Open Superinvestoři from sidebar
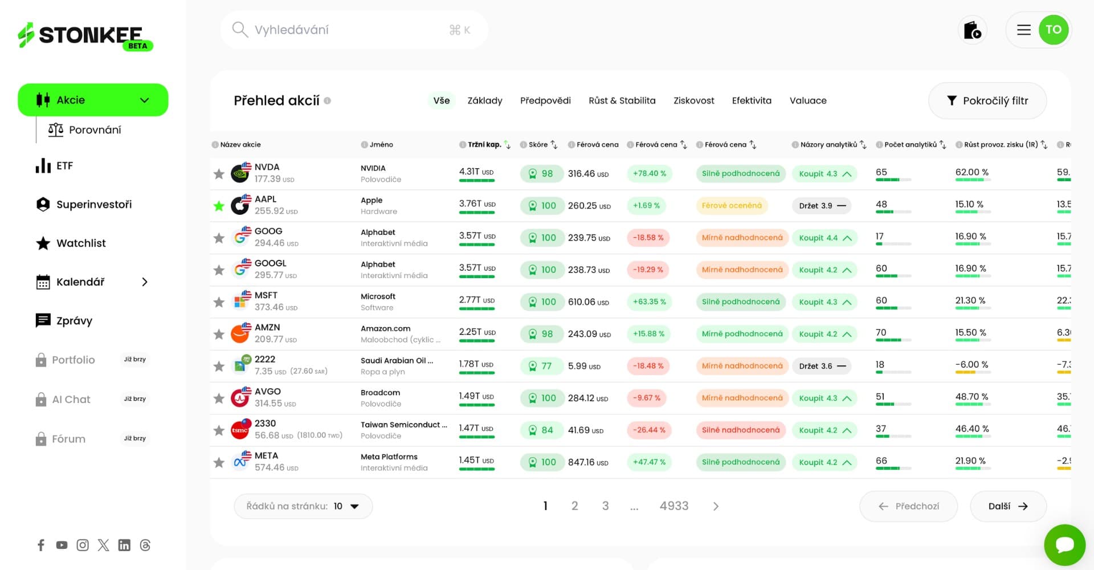Image resolution: width=1094 pixels, height=570 pixels. tap(84, 204)
